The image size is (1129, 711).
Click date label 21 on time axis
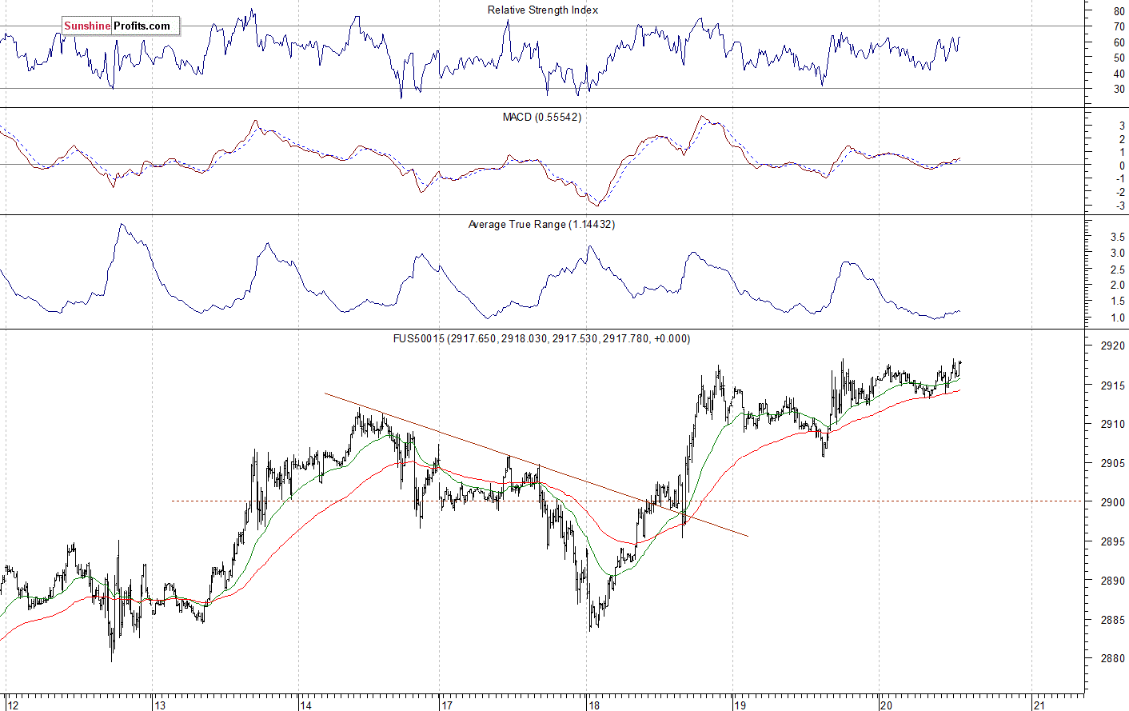(1039, 705)
